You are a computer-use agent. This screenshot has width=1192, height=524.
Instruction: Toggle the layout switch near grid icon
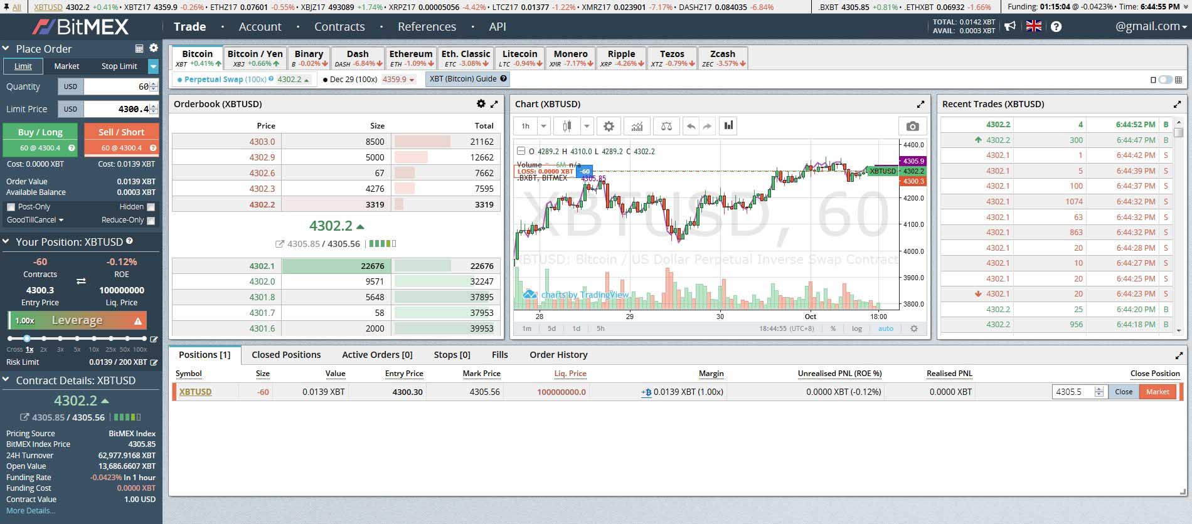pyautogui.click(x=1166, y=80)
